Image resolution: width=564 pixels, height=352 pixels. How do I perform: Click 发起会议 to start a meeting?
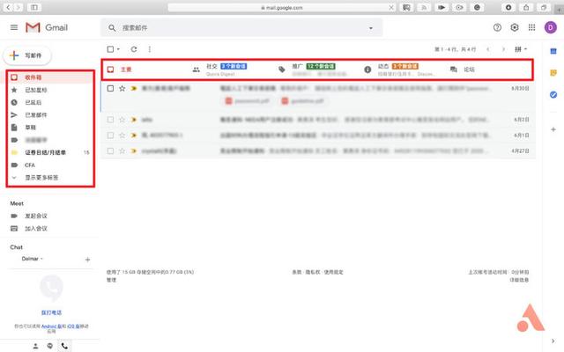pos(36,216)
